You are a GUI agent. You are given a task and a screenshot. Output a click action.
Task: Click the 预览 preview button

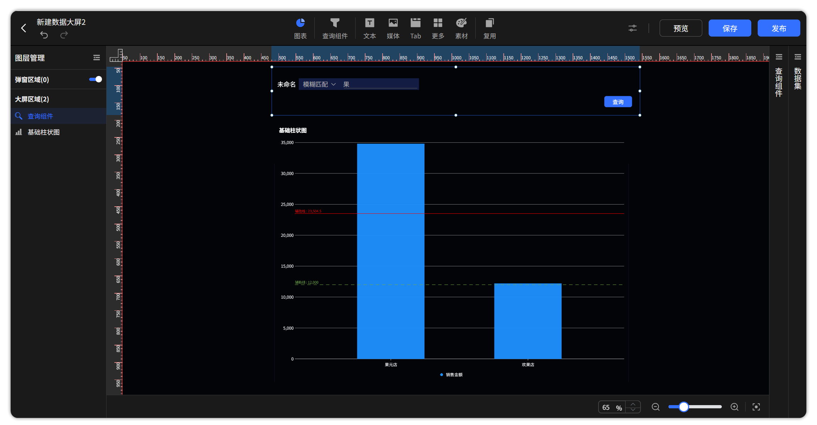coord(681,28)
